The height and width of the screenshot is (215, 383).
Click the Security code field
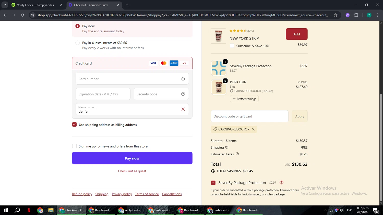161,94
